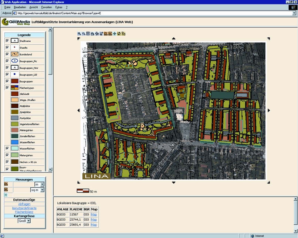This screenshot has width=298, height=238.
Task: Toggle the Bundesland layer checkbox
Action: tap(7, 54)
